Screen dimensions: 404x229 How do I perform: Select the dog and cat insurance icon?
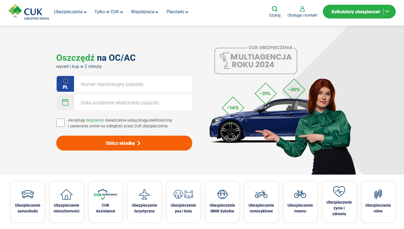click(183, 194)
